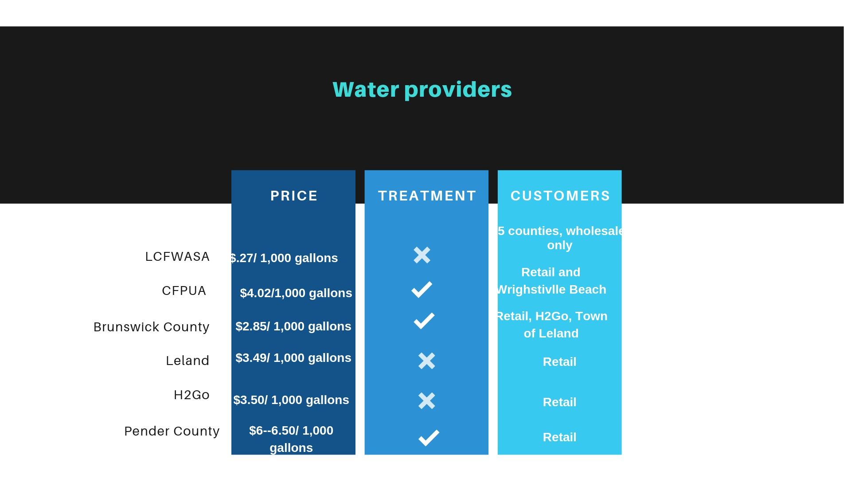Screen dimensions: 851x479
Task: Click the "Water providers" title
Action: tap(422, 90)
